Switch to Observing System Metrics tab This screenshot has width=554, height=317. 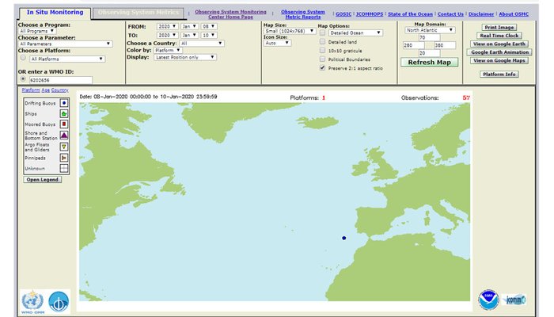137,12
